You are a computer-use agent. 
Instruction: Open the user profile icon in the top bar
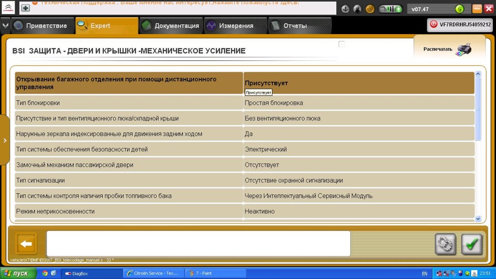click(358, 9)
